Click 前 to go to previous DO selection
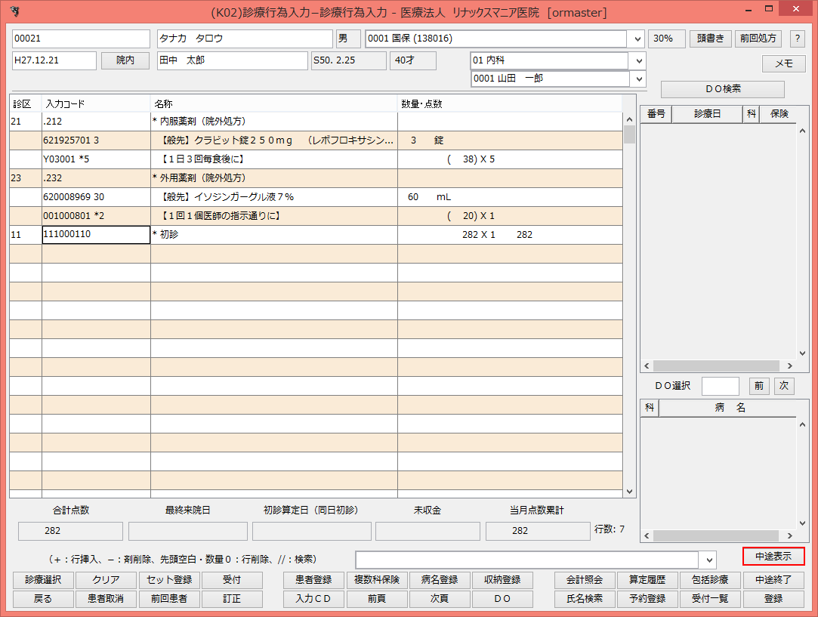This screenshot has width=818, height=617. (759, 386)
